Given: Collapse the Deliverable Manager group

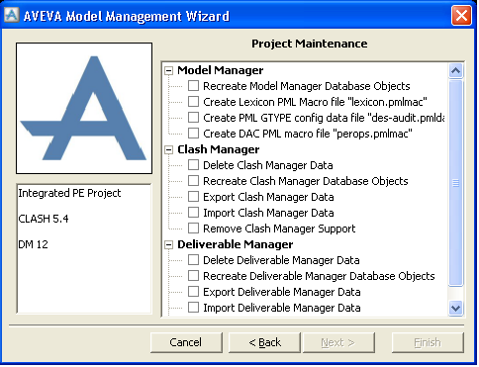Looking at the screenshot, I should coord(168,244).
